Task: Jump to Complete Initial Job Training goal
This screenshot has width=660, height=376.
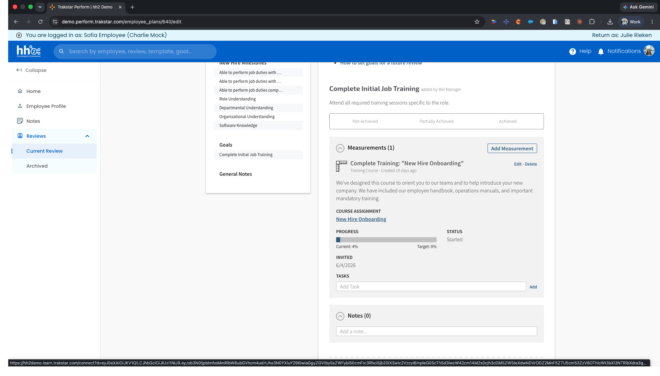Action: coord(258,155)
